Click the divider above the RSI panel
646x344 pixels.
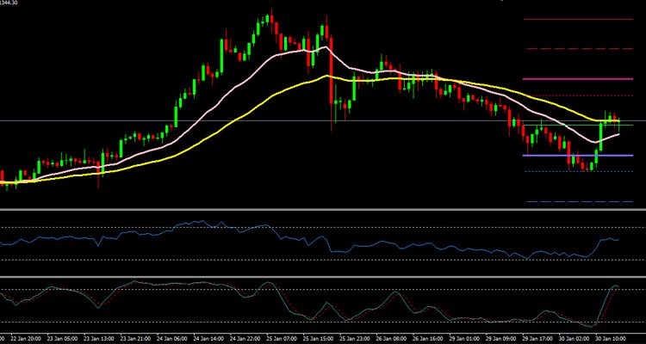click(x=323, y=210)
